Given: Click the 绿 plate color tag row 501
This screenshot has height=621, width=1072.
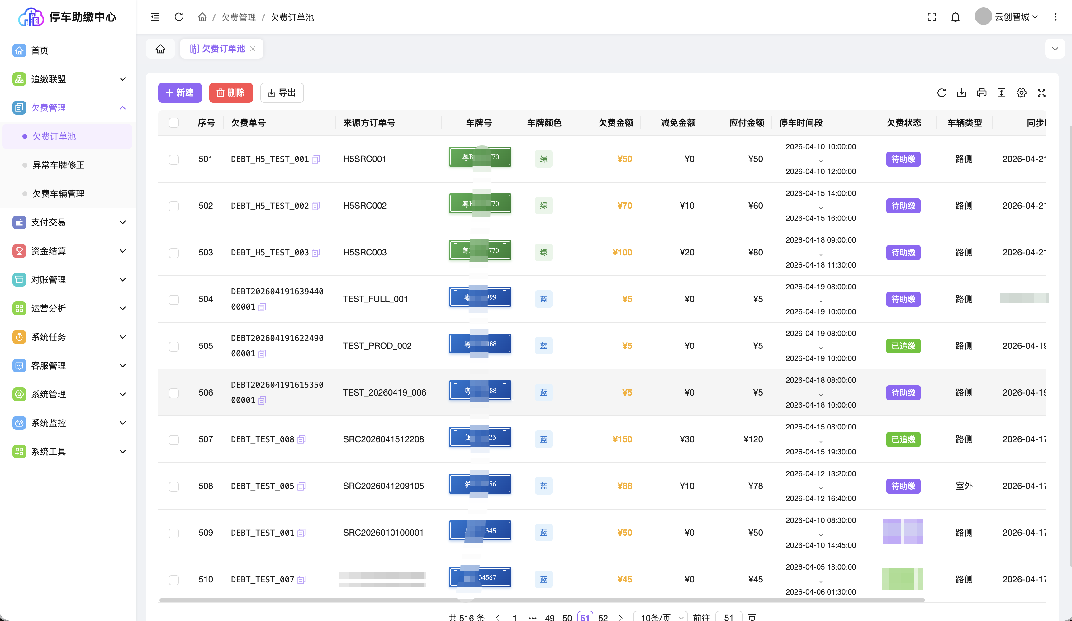Looking at the screenshot, I should [544, 159].
